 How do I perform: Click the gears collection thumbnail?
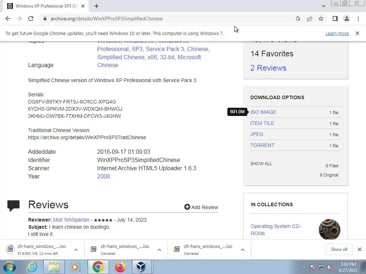[x=329, y=229]
